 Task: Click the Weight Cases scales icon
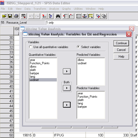point(85,16)
